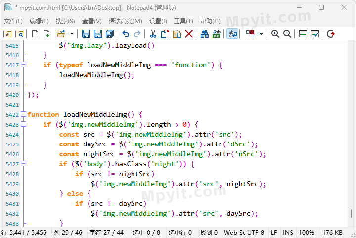356x238 pixels.
Task: Redo the last undone edit
Action: [x=137, y=34]
